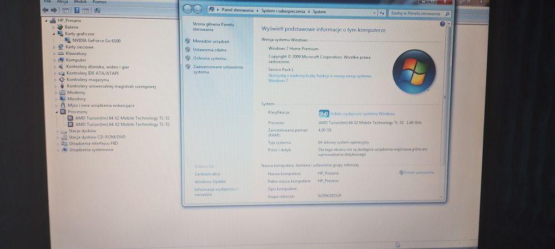The height and width of the screenshot is (249, 555).
Task: Collapse the HP_Presario root node
Action: pos(47,20)
